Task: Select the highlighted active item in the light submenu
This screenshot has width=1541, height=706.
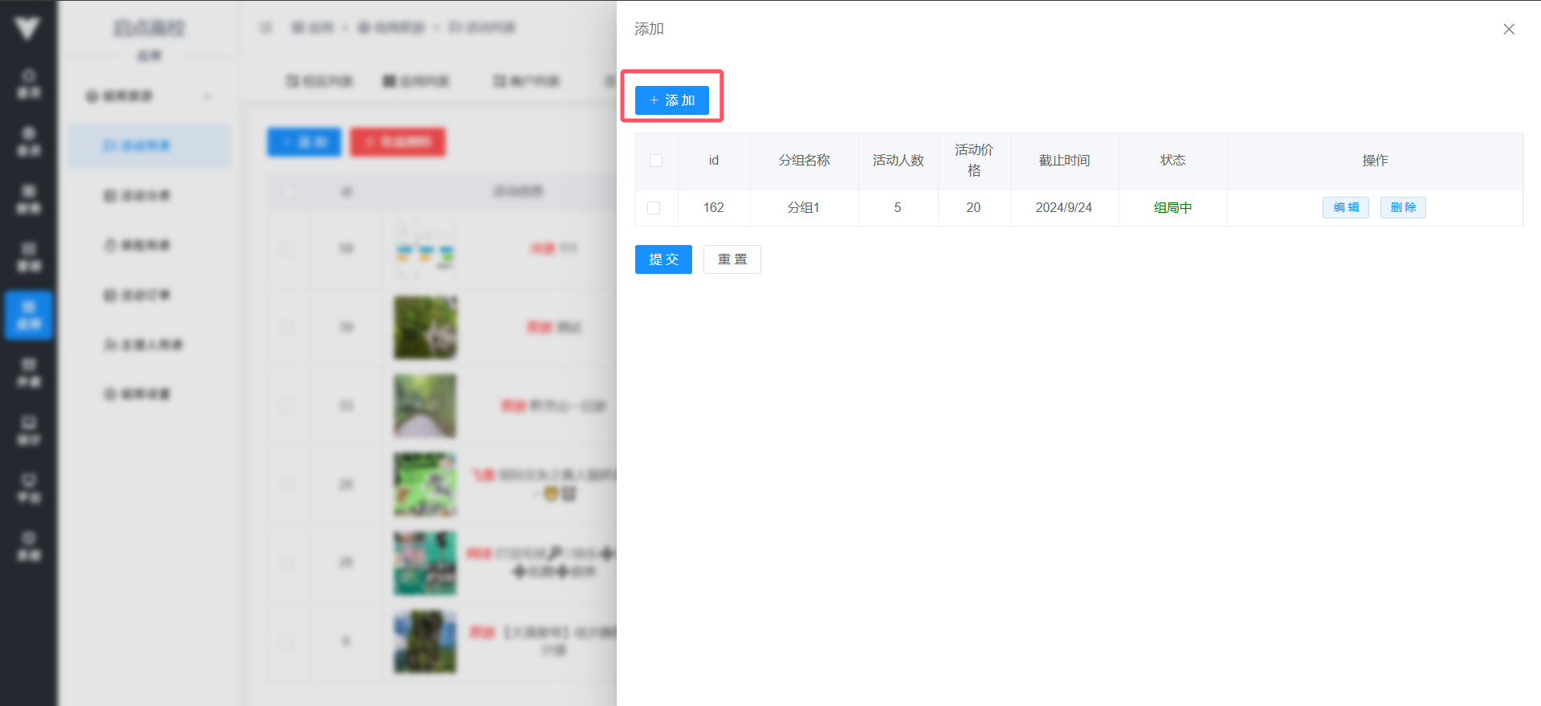Action: click(x=149, y=145)
